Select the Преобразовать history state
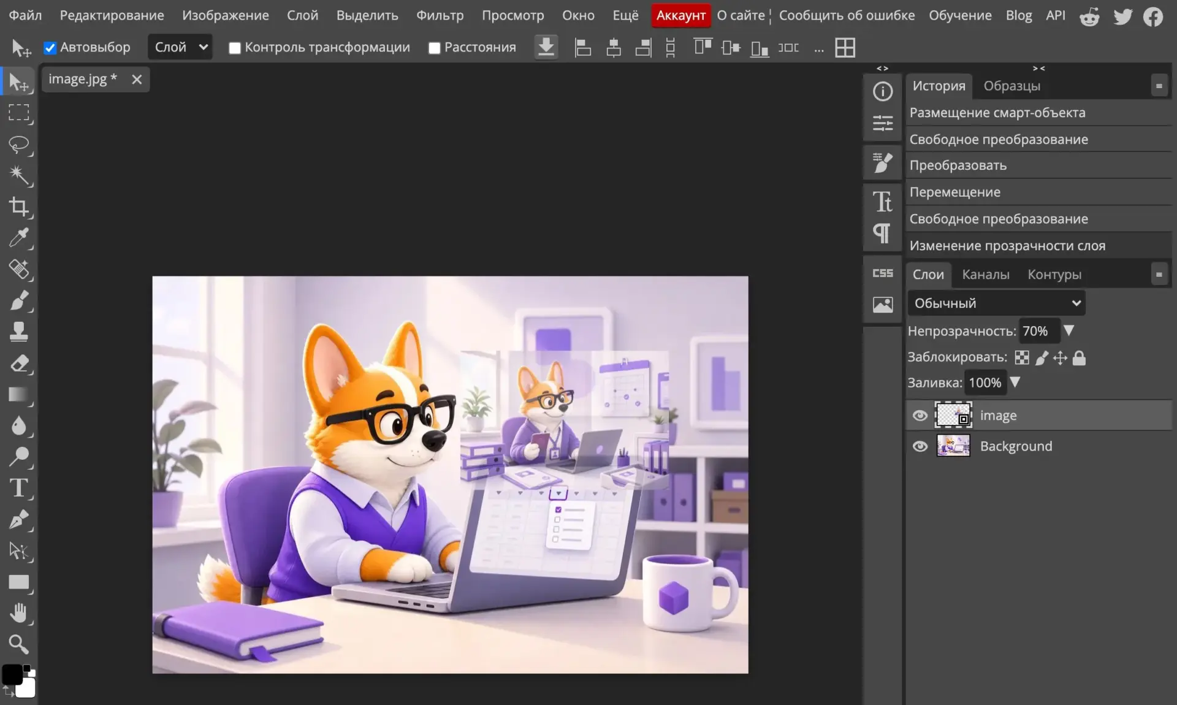Screen dimensions: 1177x705 (x=1038, y=166)
